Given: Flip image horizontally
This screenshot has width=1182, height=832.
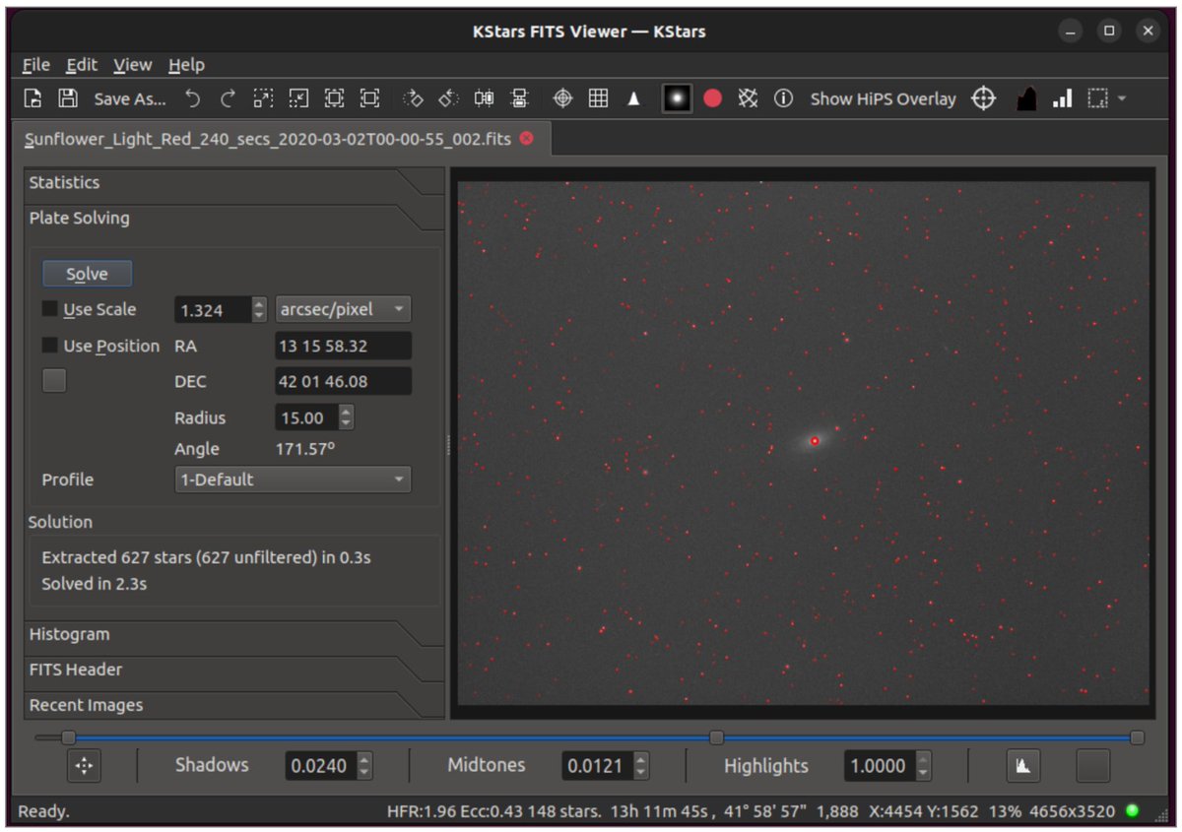Looking at the screenshot, I should coord(484,98).
